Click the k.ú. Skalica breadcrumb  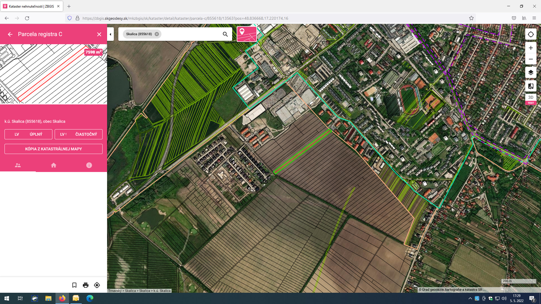tap(162, 291)
